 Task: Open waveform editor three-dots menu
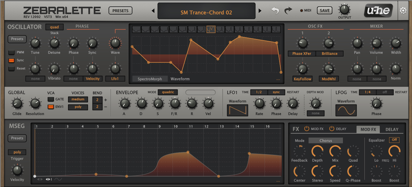pos(278,79)
